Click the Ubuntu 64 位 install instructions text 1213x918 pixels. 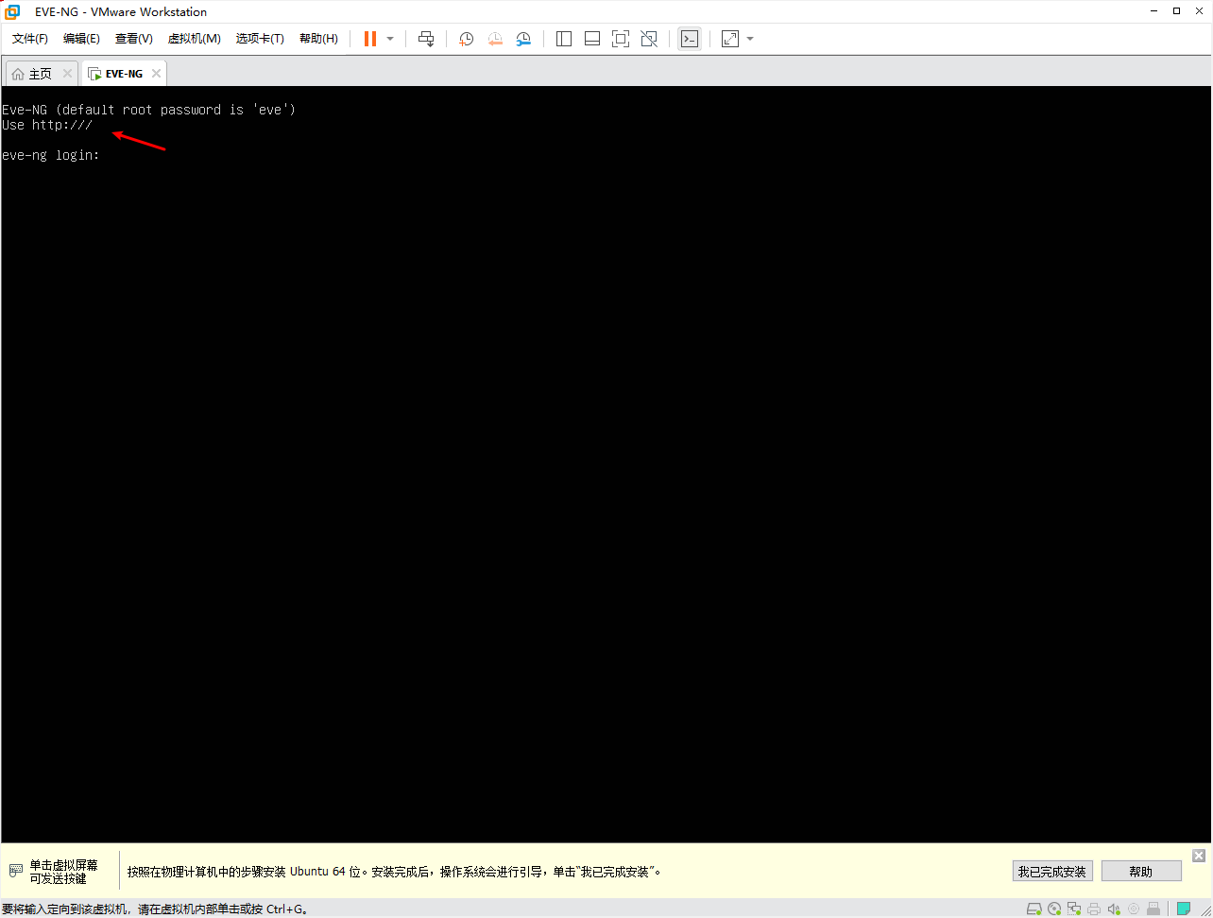393,872
